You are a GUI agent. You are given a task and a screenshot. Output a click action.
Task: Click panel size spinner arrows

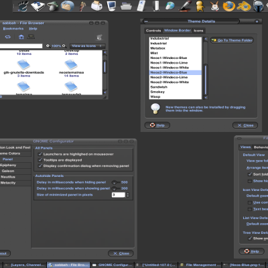(128, 195)
